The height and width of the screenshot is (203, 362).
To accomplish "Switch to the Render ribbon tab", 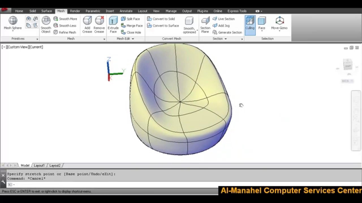I will coord(75,11).
